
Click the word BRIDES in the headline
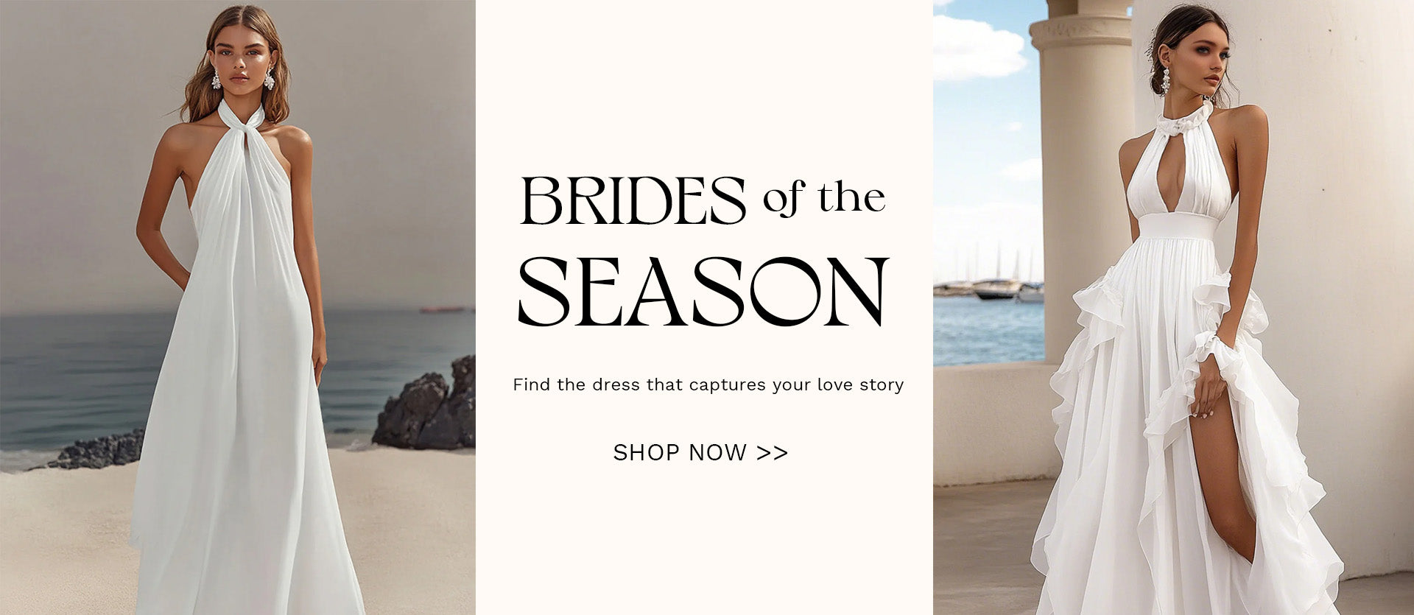633,200
